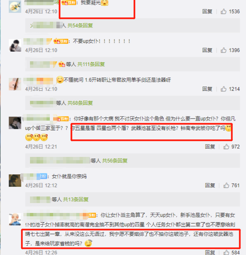Expand 共68条回复 replies
This screenshot has height=255, width=246.
(80, 103)
